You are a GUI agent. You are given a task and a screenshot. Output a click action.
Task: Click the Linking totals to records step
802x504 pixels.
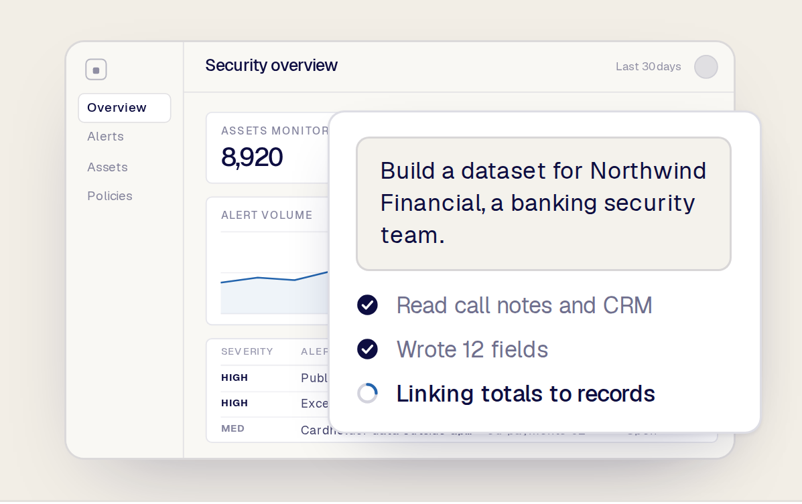point(526,394)
